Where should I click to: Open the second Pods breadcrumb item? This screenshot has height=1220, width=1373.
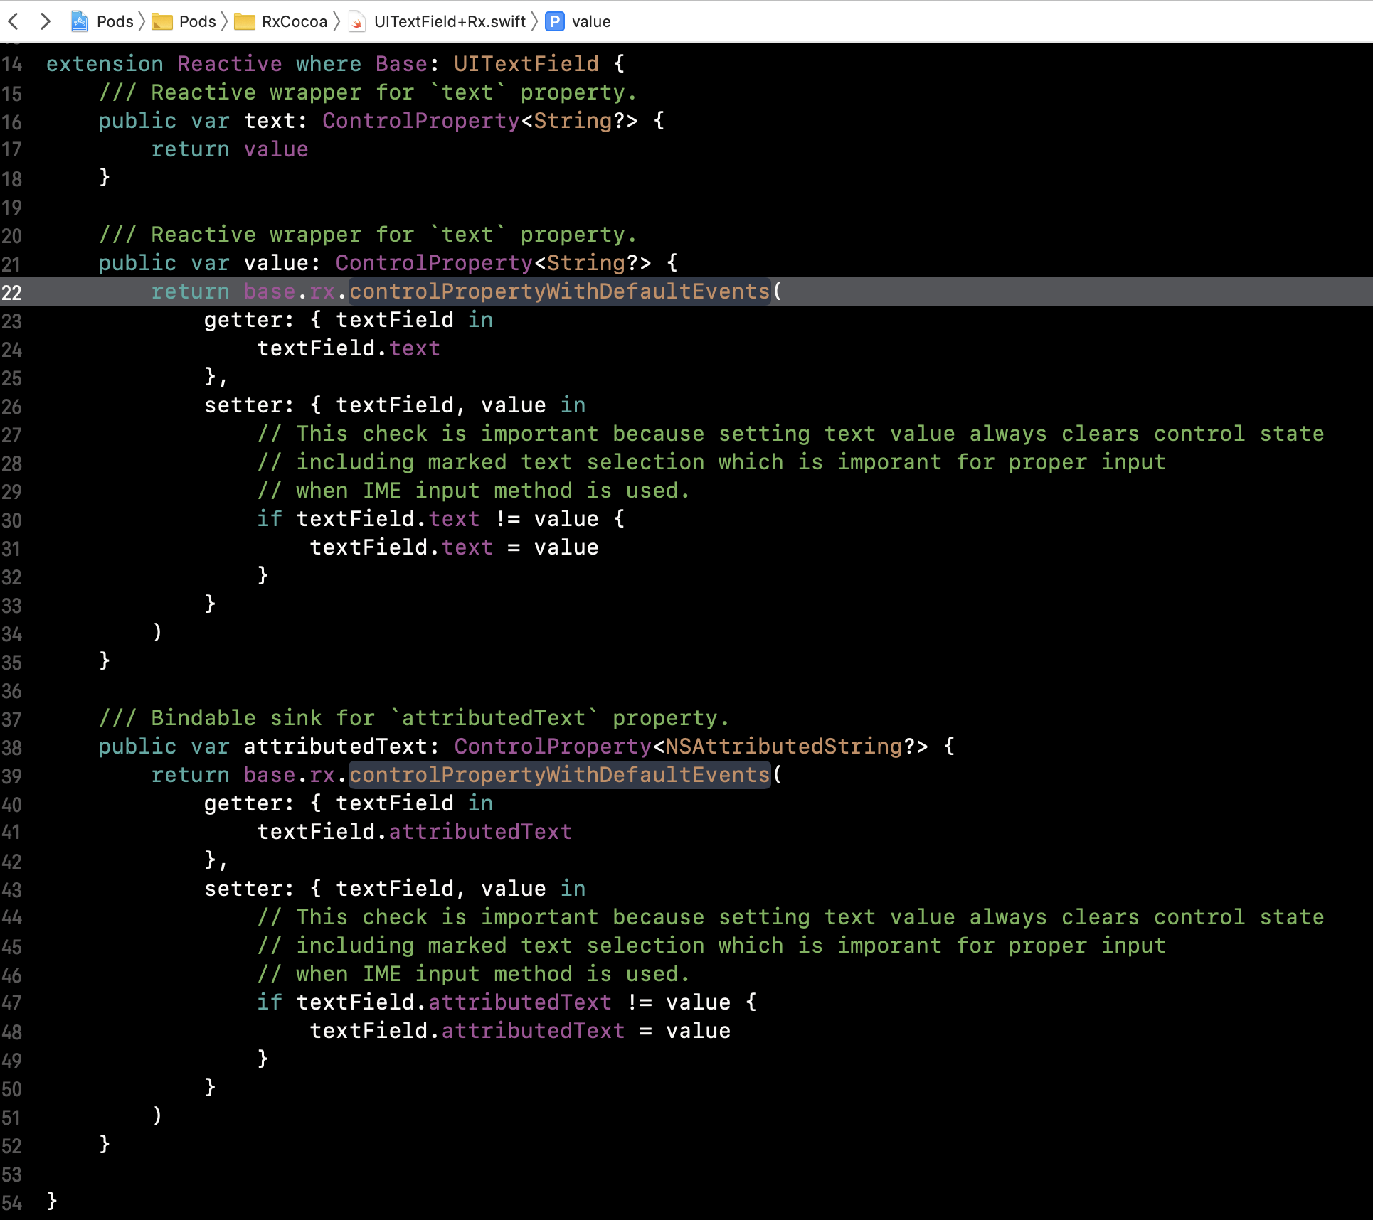(197, 21)
